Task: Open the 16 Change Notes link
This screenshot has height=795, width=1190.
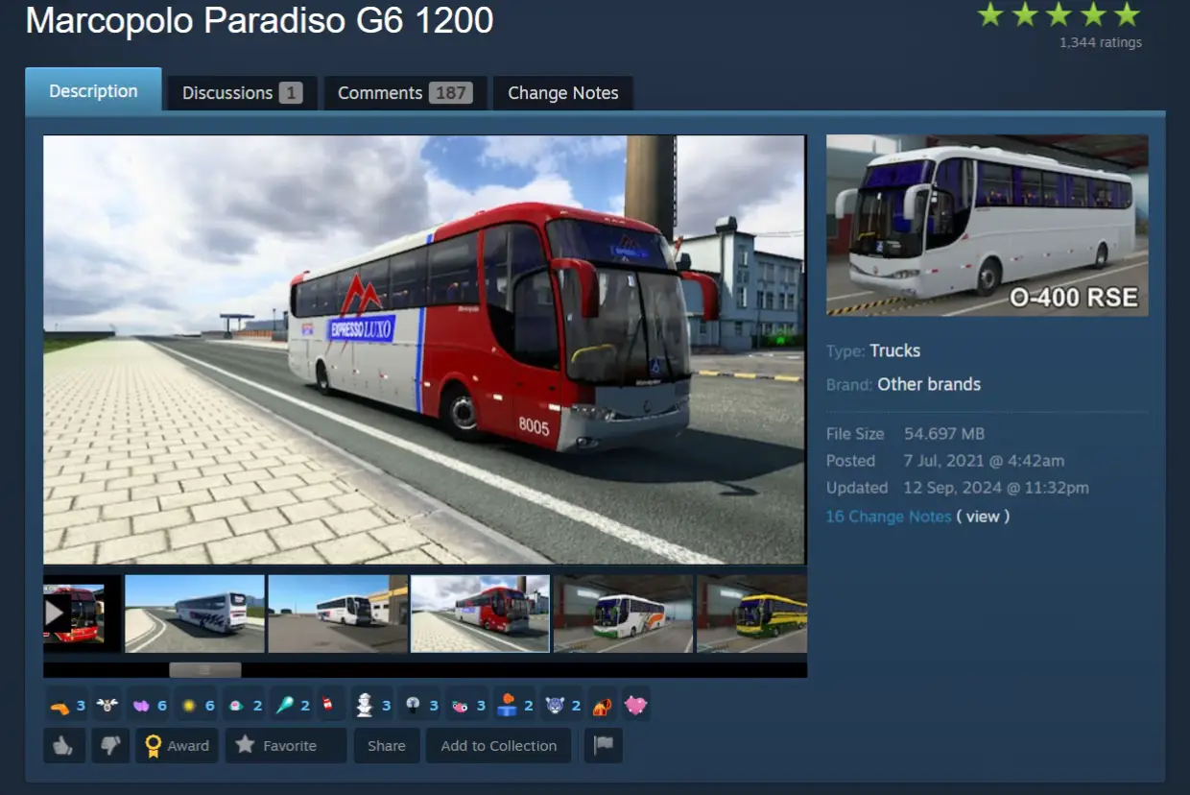Action: pos(889,517)
